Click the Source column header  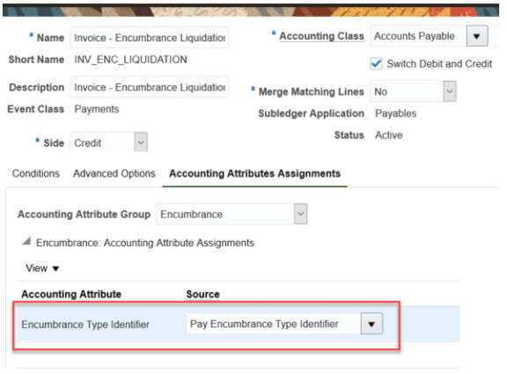202,294
